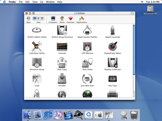
Task: Open CPU Monitor
Action: point(87,46)
